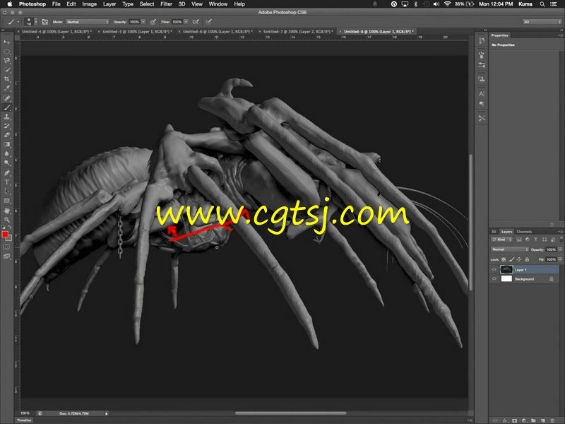Image resolution: width=565 pixels, height=424 pixels.
Task: Toggle the layer filter switch
Action: (561, 239)
